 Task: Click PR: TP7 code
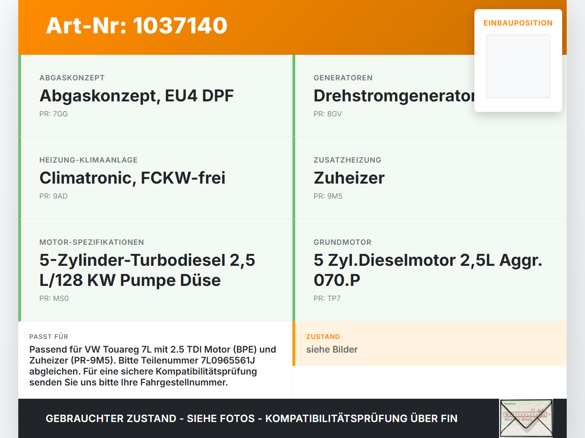coord(327,298)
